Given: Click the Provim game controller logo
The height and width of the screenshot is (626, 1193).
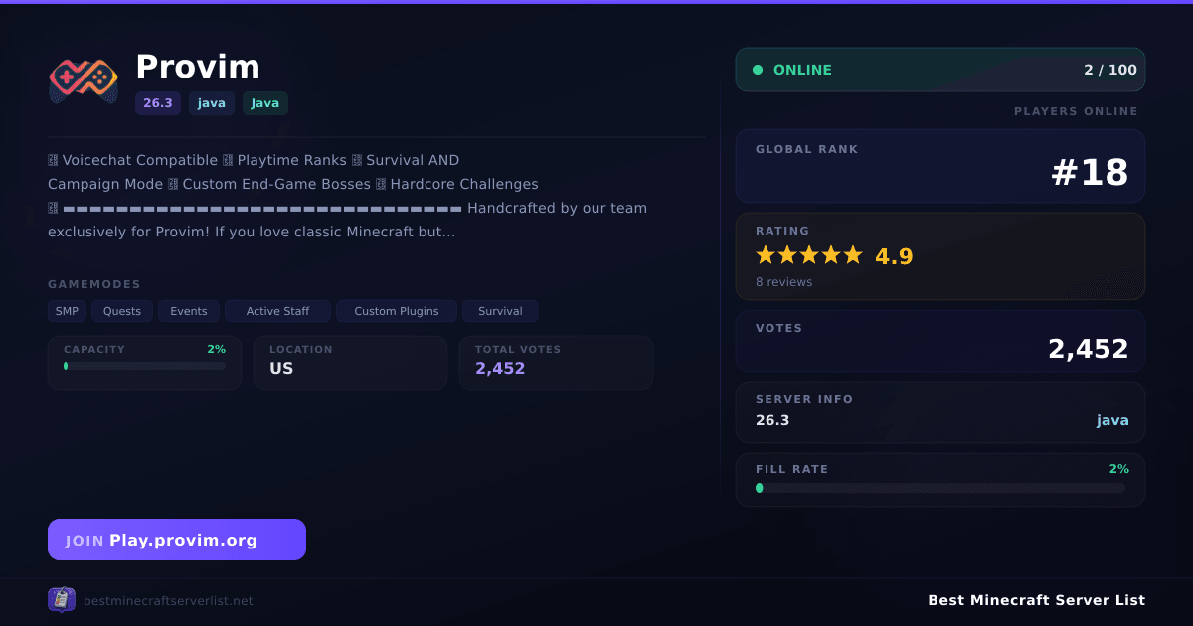Looking at the screenshot, I should (84, 82).
